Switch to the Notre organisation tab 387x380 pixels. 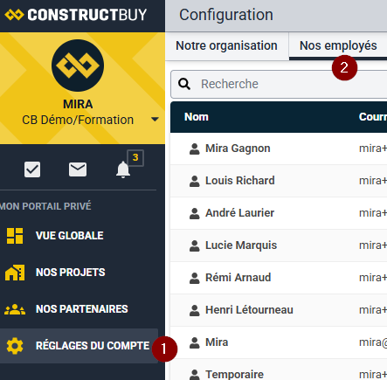click(x=226, y=46)
